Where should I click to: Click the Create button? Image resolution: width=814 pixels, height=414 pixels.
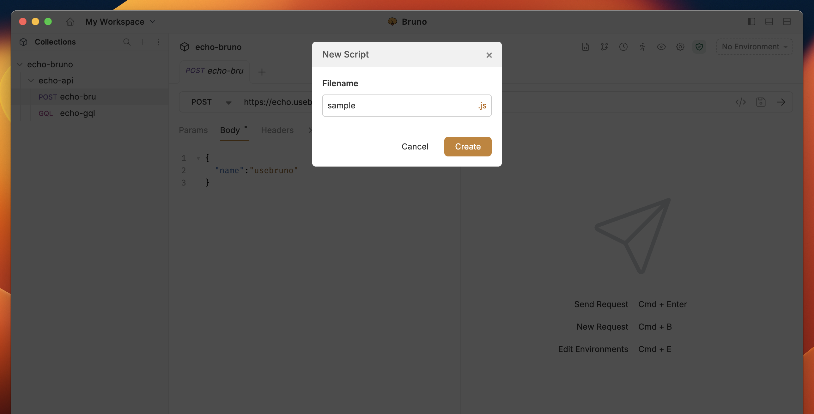click(468, 147)
